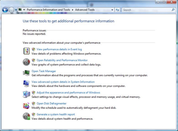Open Adjust the appearance and performance of Windows
This screenshot has height=131, width=178.
tap(68, 93)
